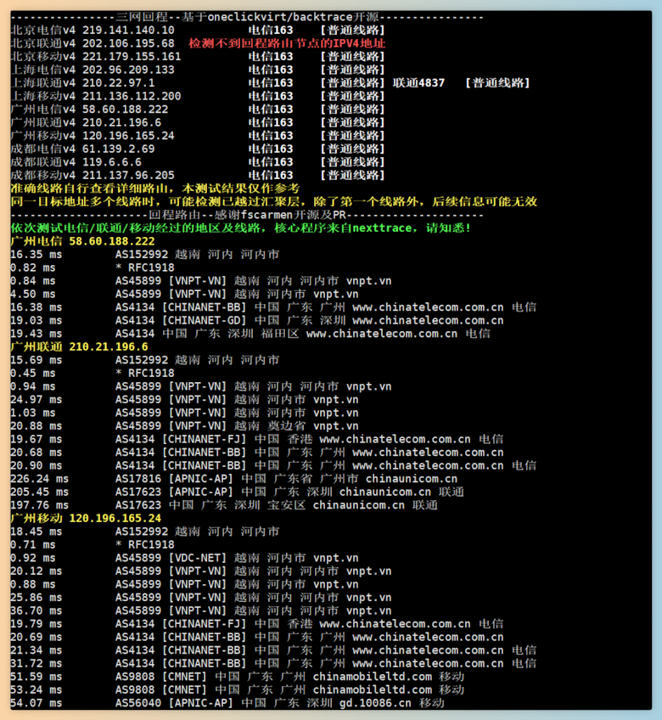Click the 18.45 ms AS152992 row
Image resolution: width=662 pixels, height=720 pixels.
(145, 532)
